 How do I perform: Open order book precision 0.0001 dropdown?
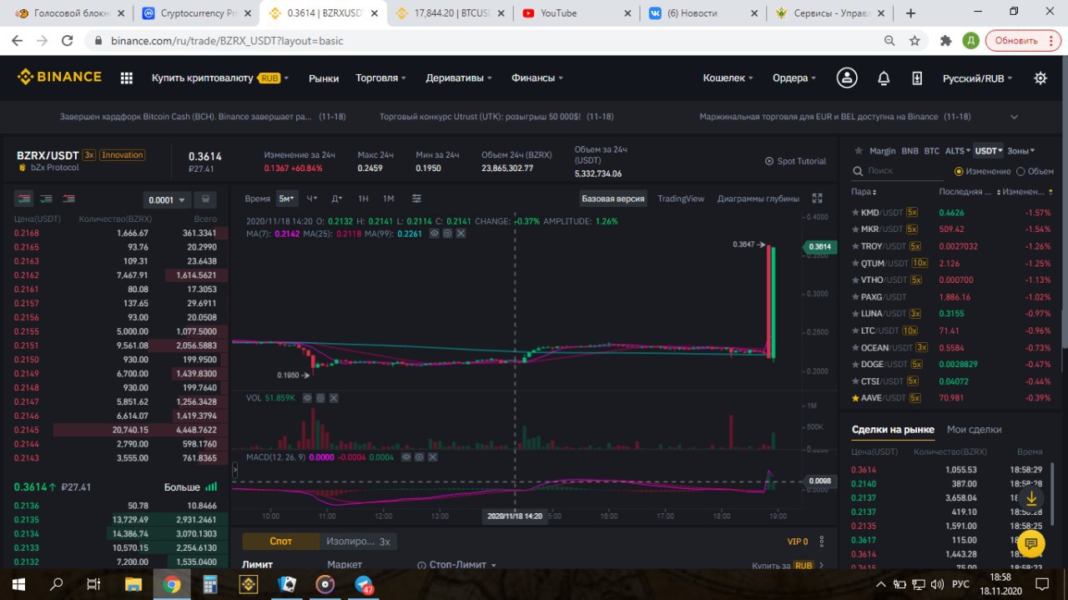click(166, 200)
